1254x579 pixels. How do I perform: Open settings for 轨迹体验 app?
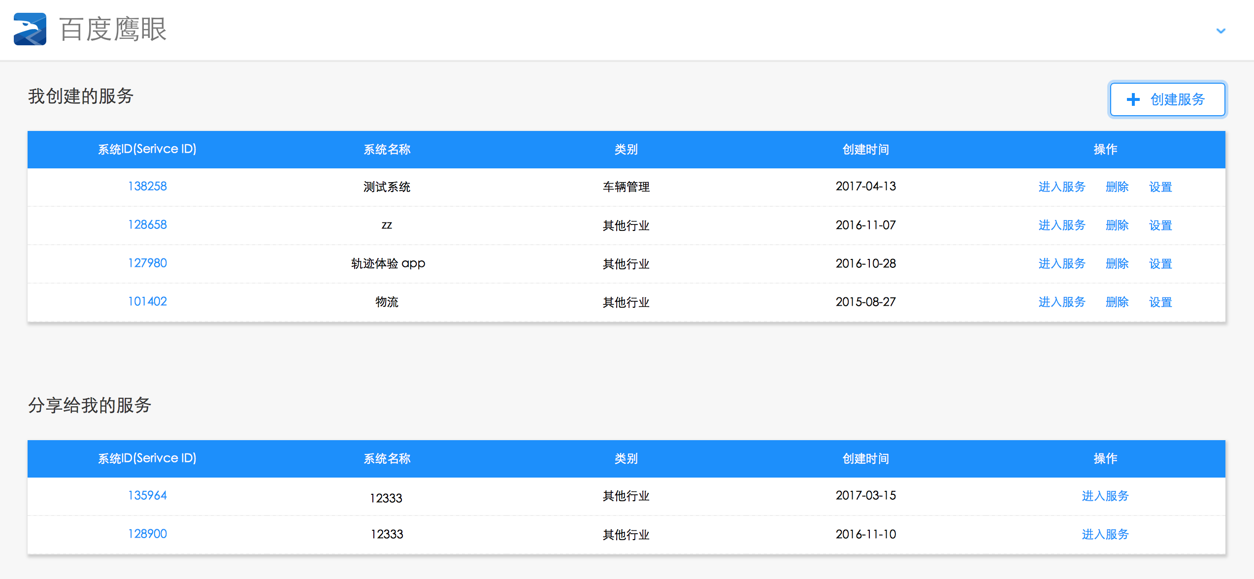[1160, 263]
